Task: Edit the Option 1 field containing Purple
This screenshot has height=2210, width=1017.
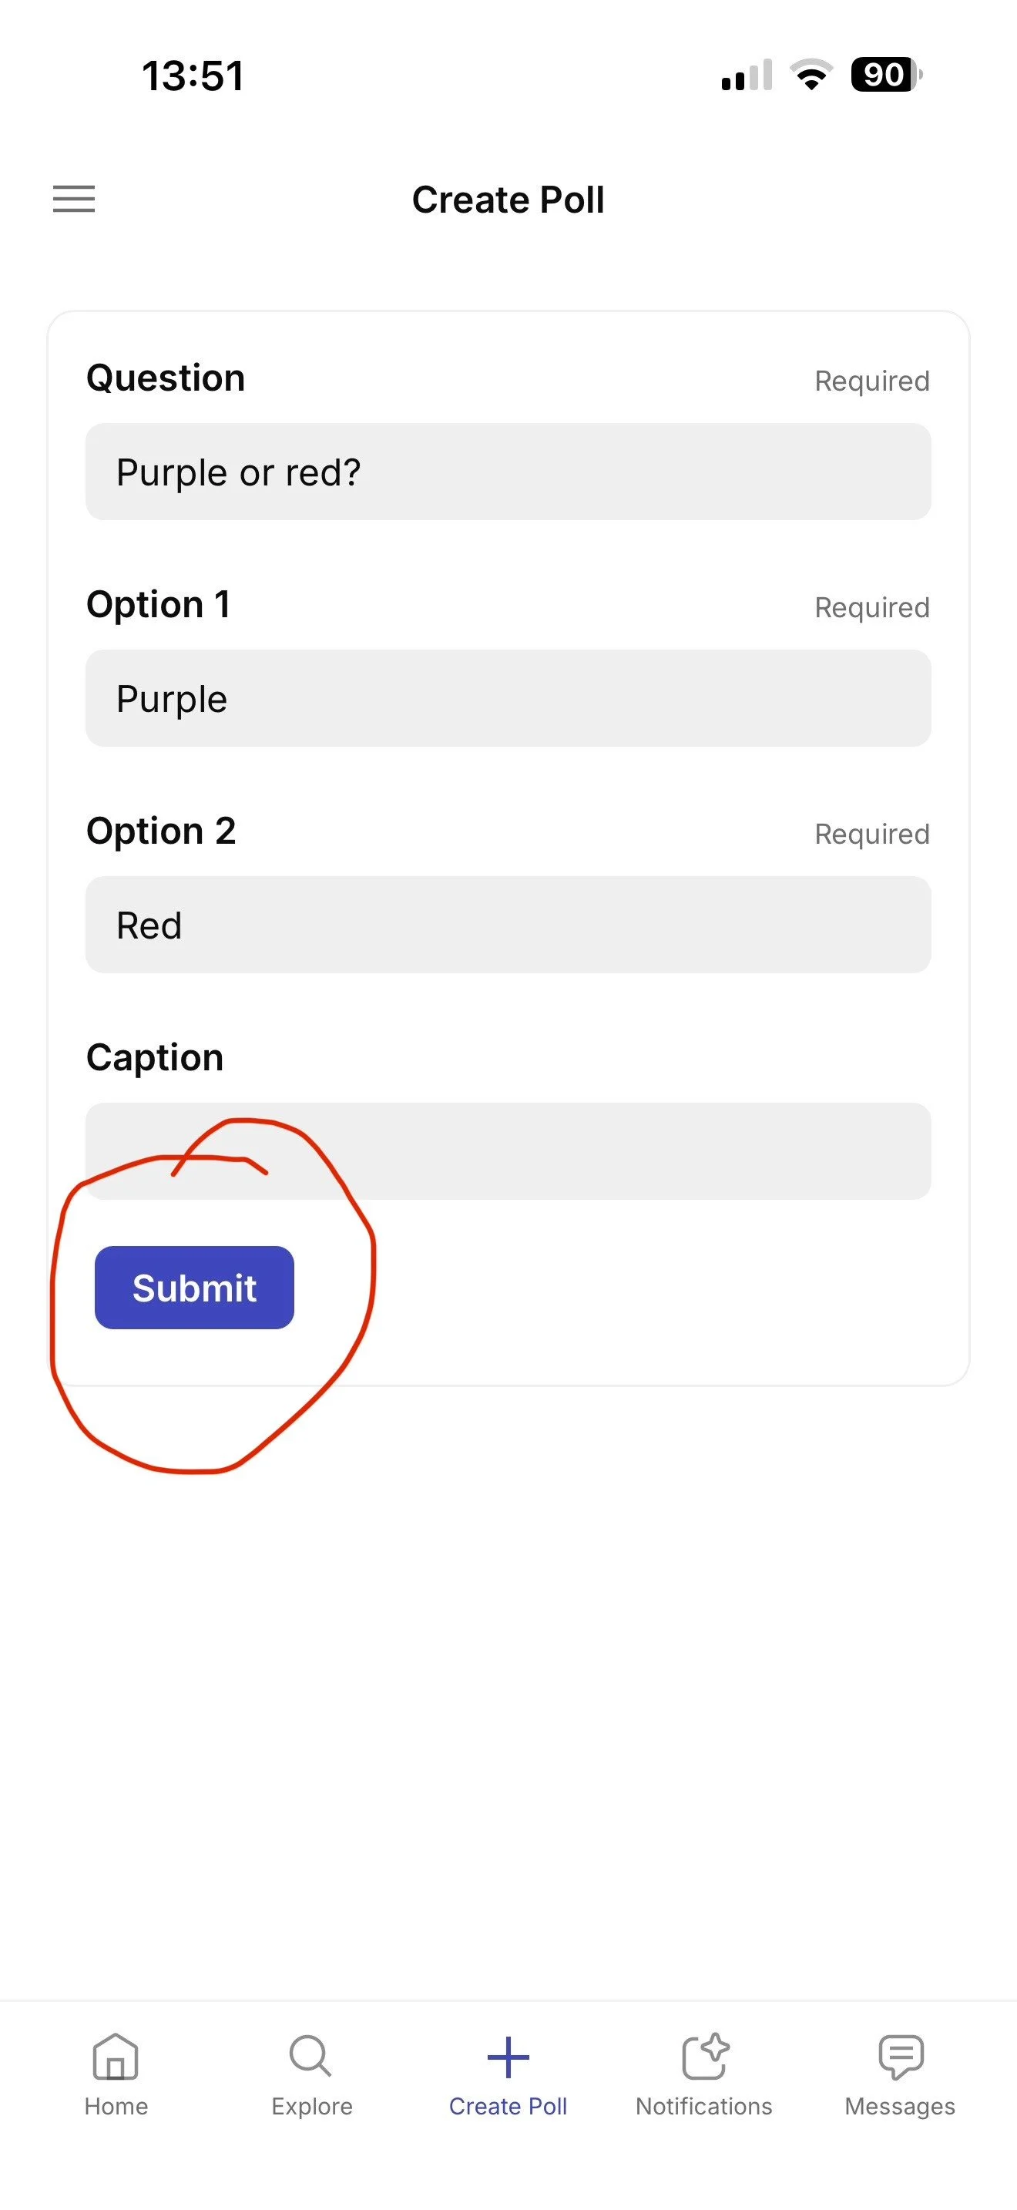Action: tap(509, 697)
